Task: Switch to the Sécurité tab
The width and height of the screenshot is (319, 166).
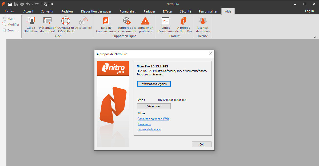Action: tap(186, 11)
